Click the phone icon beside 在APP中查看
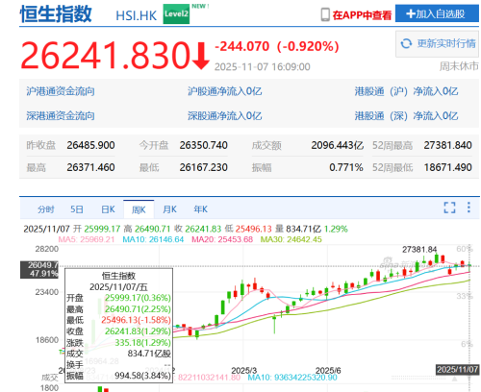The width and height of the screenshot is (481, 392). [x=325, y=14]
